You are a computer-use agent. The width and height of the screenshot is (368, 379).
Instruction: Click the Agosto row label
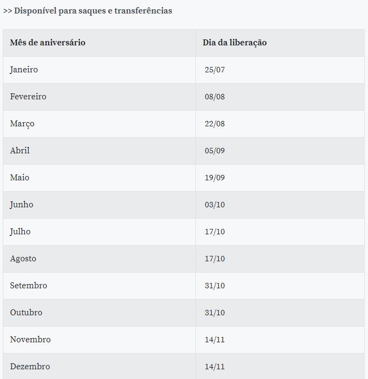pos(23,259)
